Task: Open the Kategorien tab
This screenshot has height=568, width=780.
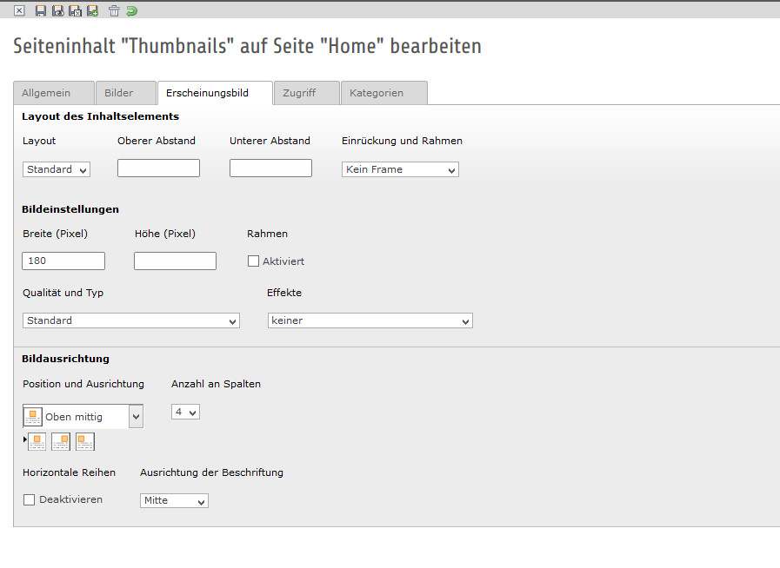Action: click(x=384, y=93)
